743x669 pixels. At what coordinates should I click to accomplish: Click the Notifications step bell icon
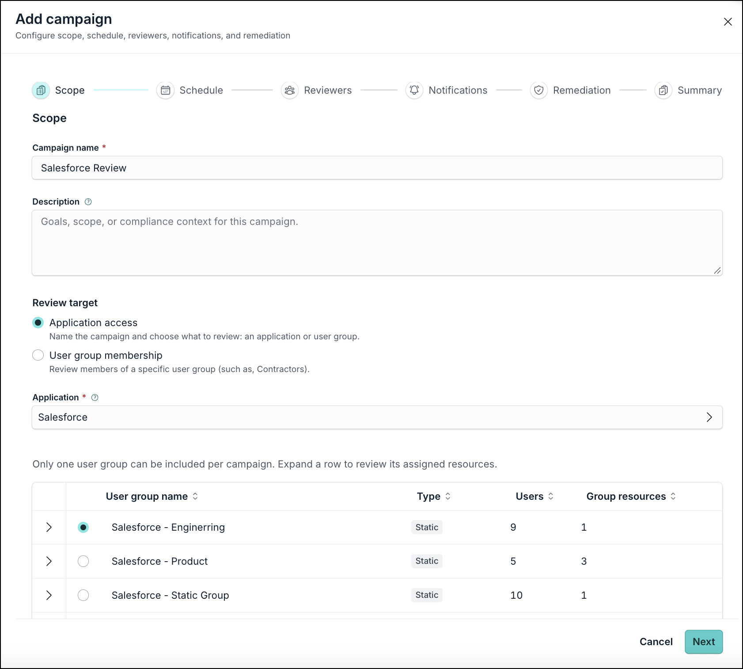[414, 90]
